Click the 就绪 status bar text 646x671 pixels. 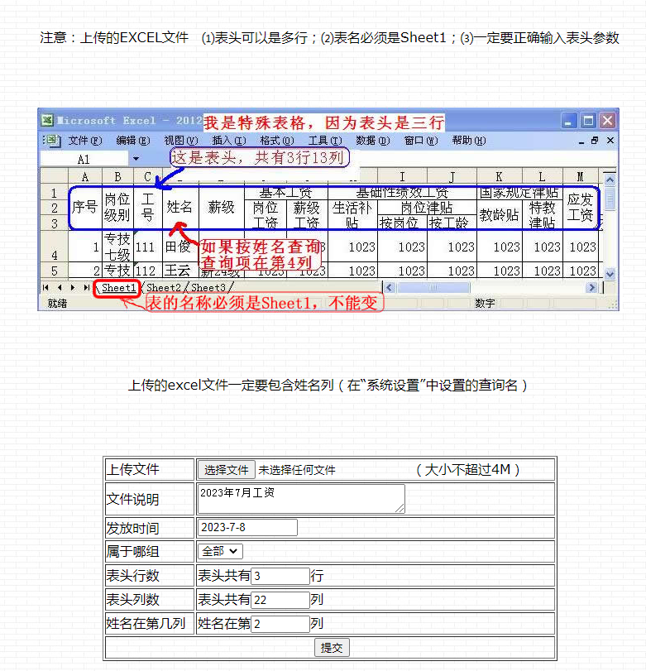coord(57,304)
